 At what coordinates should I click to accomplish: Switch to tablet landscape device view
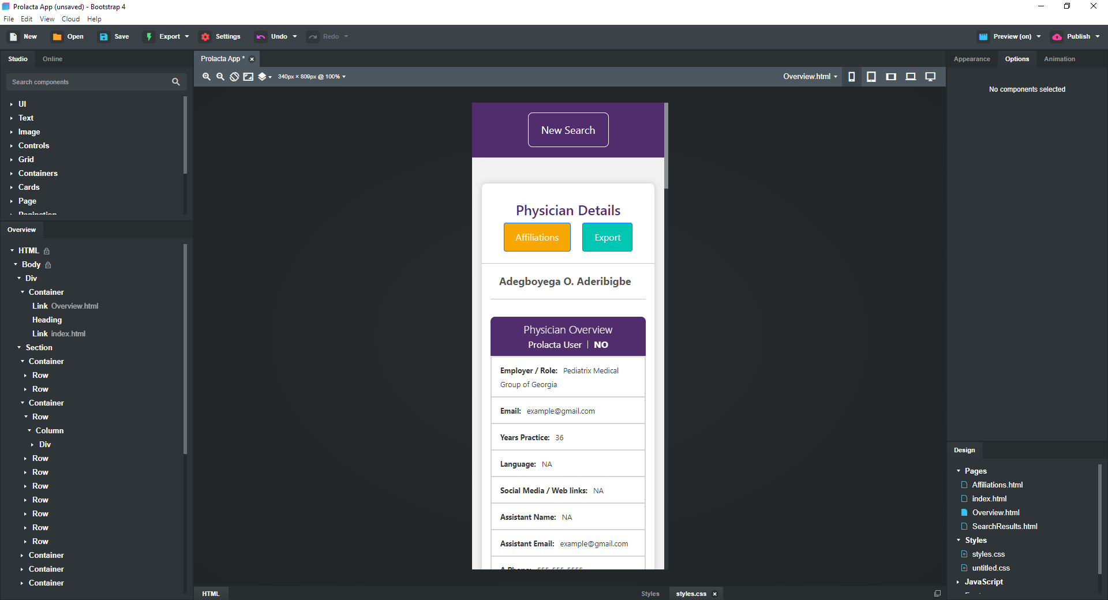tap(891, 77)
